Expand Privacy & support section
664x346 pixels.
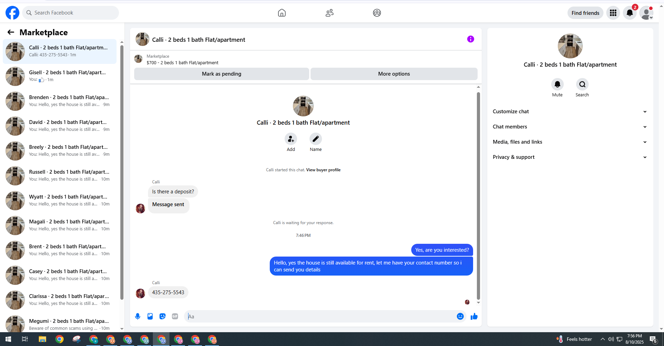tap(570, 157)
